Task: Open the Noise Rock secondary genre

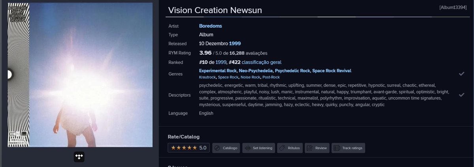Action: 250,77
